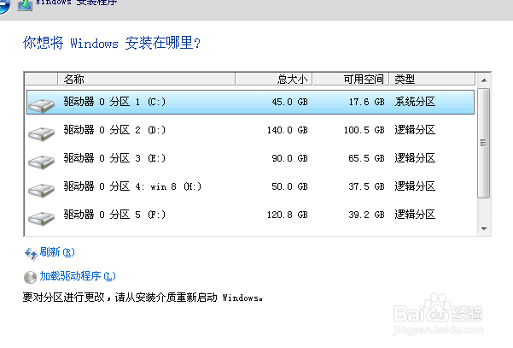Click the 65.5 GB free space cell
The image size is (513, 348).
[x=366, y=158]
